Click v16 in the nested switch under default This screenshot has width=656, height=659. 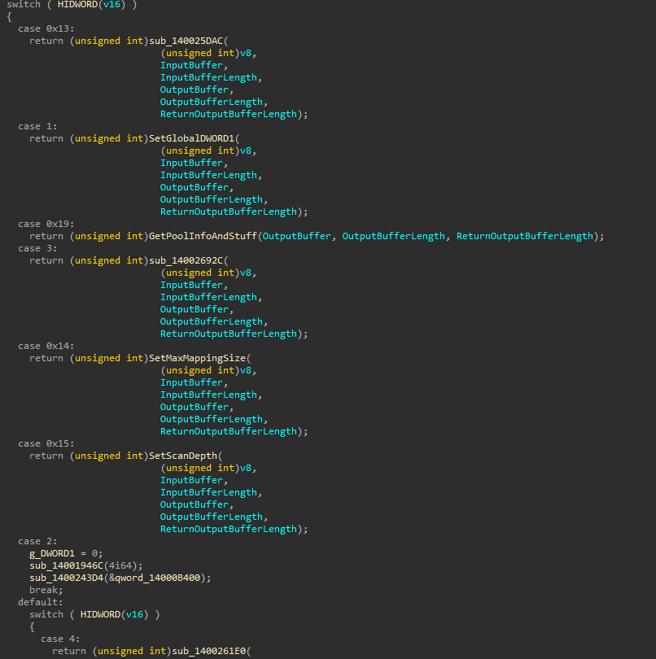pos(134,614)
